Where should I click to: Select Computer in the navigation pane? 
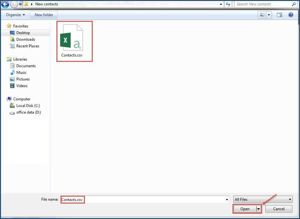click(22, 99)
